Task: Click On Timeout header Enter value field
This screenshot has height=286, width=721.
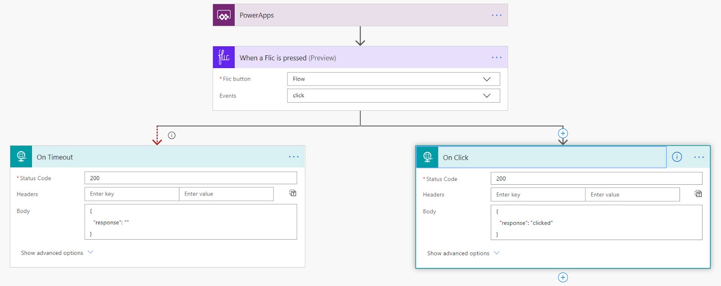Action: click(226, 194)
